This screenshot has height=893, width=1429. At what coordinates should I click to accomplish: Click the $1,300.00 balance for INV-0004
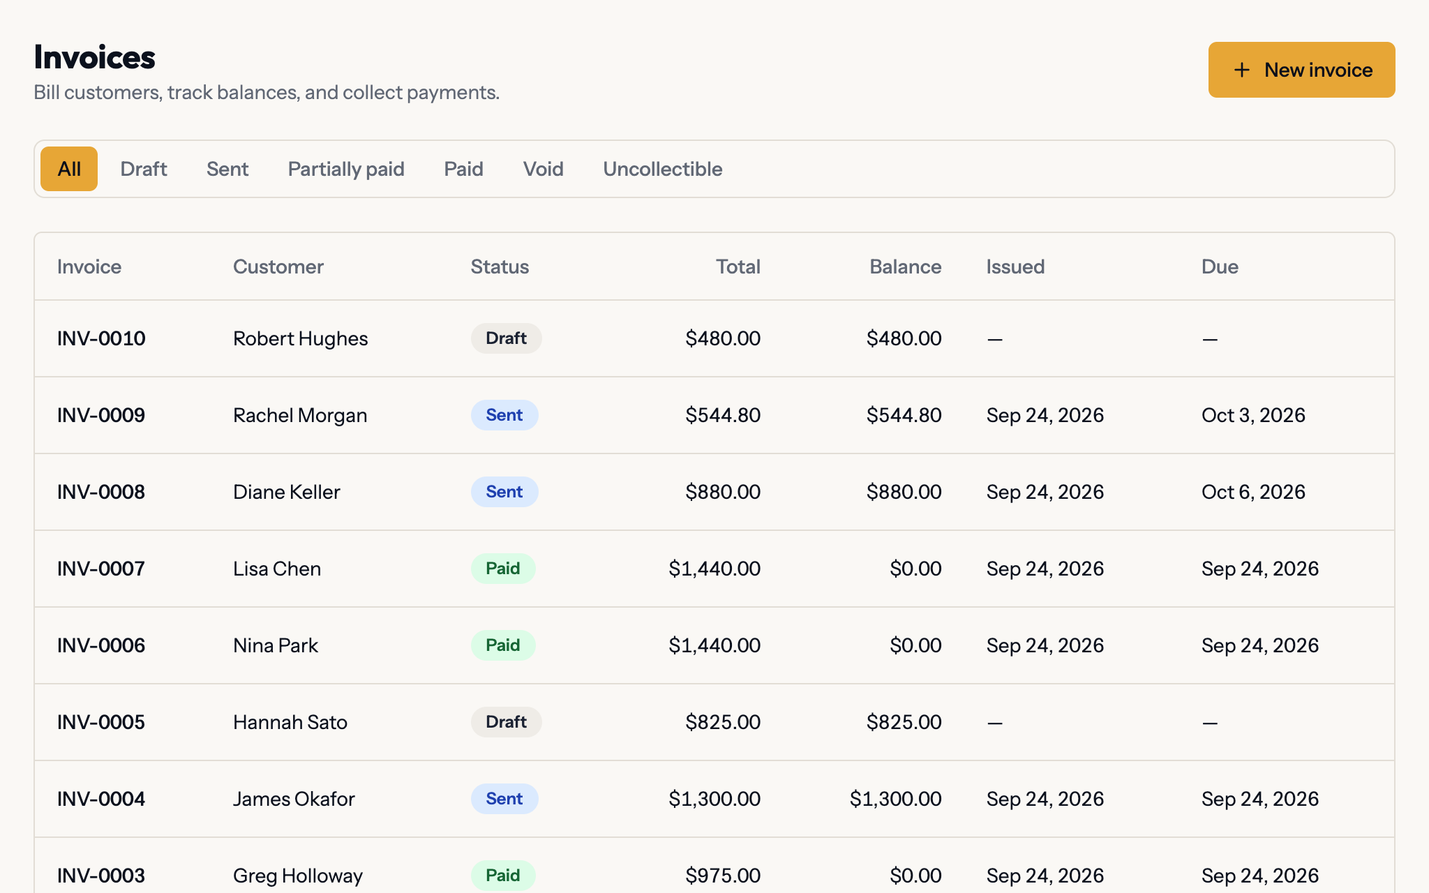point(896,799)
